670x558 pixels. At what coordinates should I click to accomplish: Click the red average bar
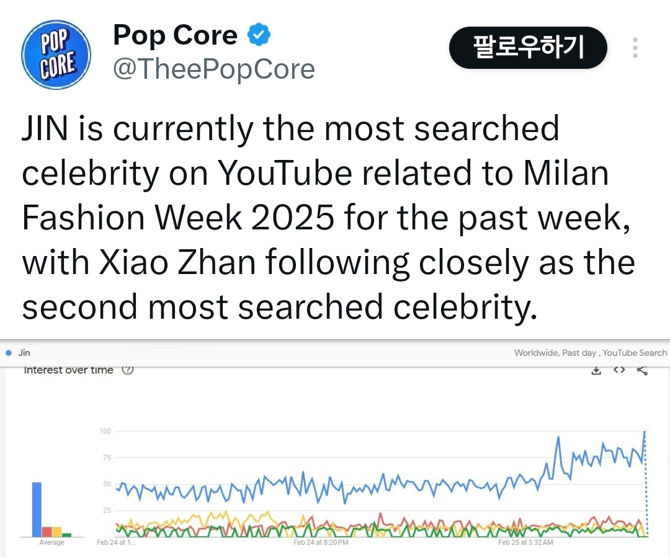[x=47, y=531]
